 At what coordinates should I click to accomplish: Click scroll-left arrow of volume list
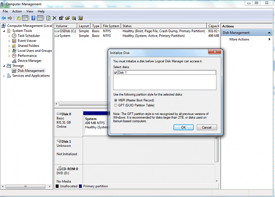click(x=56, y=104)
